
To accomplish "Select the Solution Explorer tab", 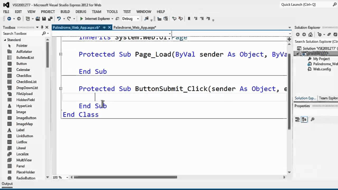I will coord(305,98).
